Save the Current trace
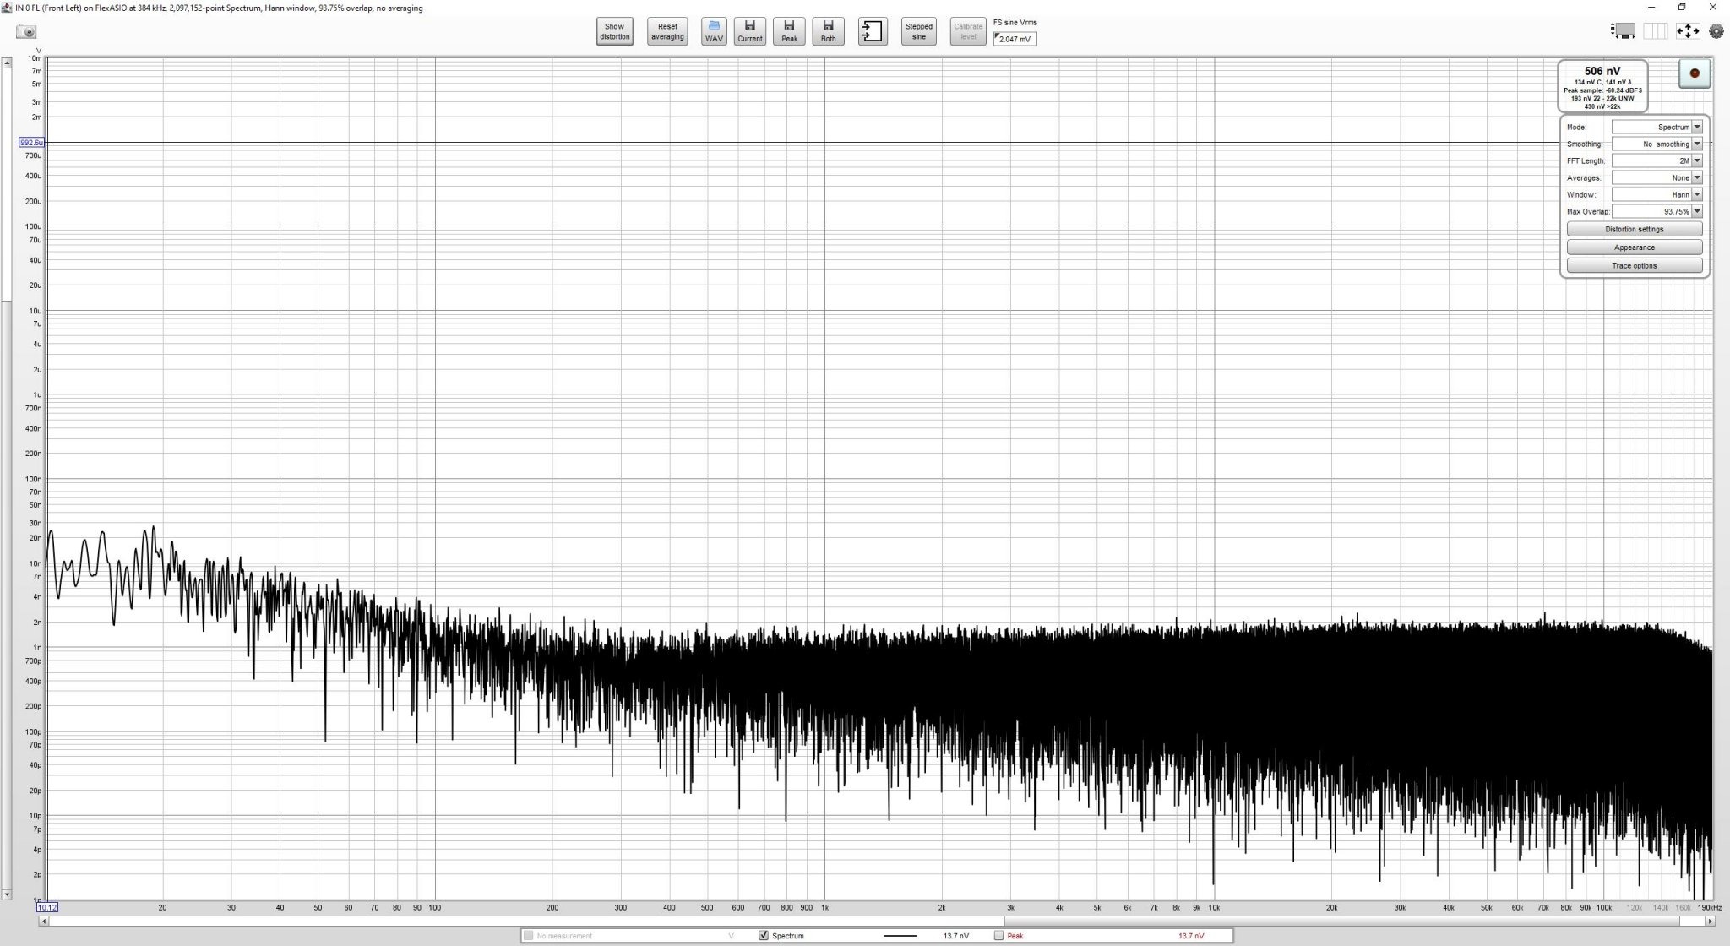The image size is (1730, 946). pos(749,32)
